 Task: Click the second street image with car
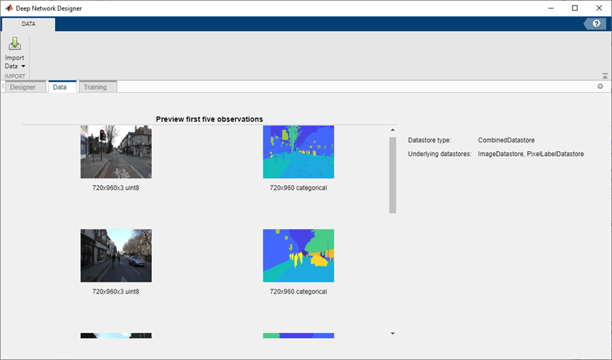116,256
